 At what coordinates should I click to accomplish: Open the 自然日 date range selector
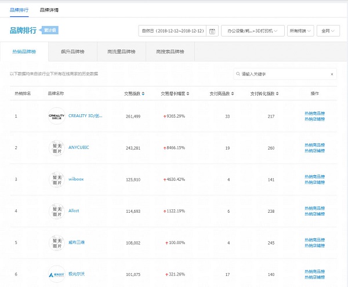click(173, 31)
